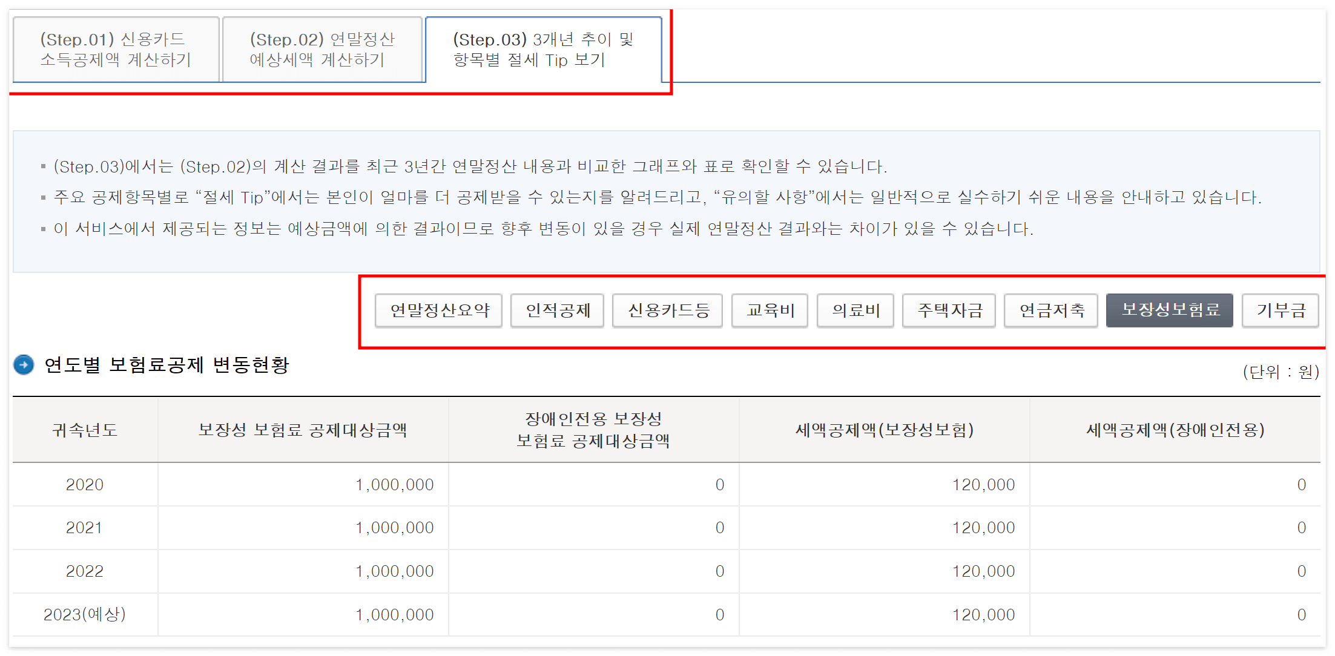This screenshot has width=1335, height=656.
Task: Open the 인적공제 section
Action: 557,310
